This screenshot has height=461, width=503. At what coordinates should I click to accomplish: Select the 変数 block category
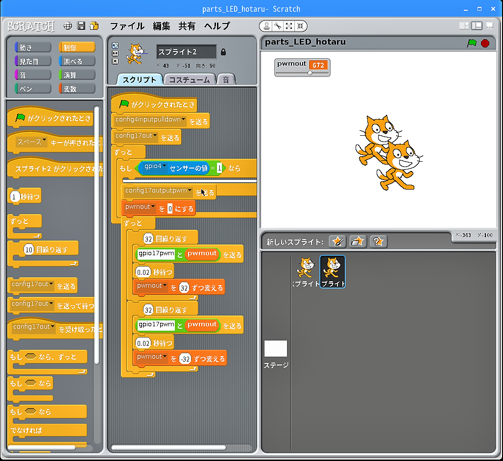77,89
